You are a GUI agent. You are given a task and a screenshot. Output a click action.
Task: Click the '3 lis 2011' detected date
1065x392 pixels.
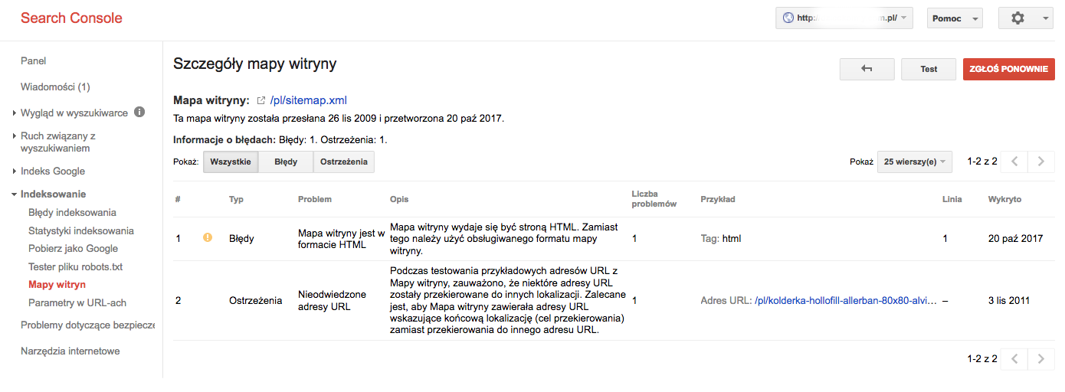coord(1010,301)
